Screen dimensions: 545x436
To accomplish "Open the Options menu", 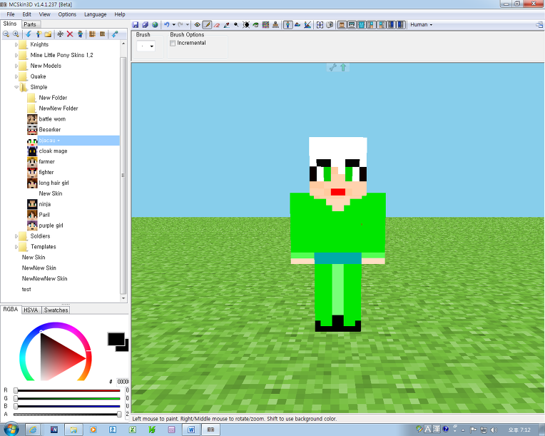I will point(67,14).
